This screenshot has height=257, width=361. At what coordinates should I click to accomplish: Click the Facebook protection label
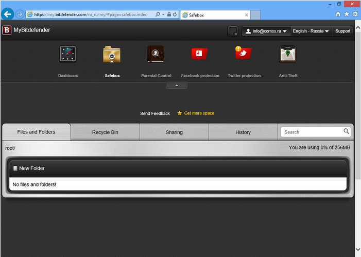[x=200, y=76]
